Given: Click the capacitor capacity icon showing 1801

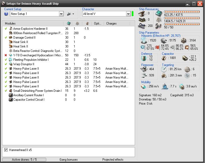Looking at the screenshot, I should (164, 58).
